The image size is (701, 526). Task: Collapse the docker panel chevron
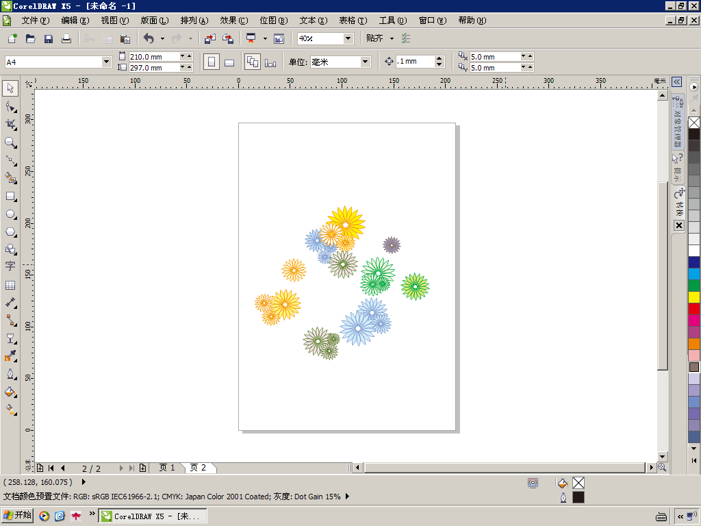(x=677, y=82)
